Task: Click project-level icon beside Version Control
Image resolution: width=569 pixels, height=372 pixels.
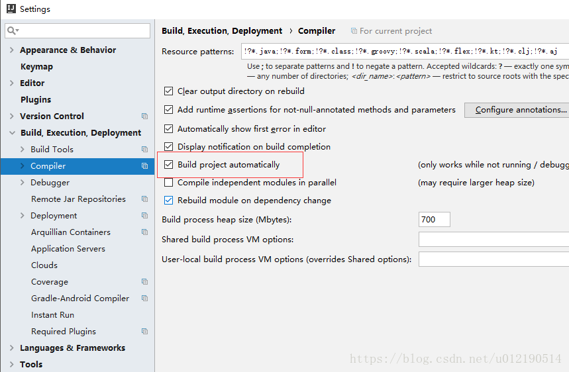Action: [x=145, y=116]
